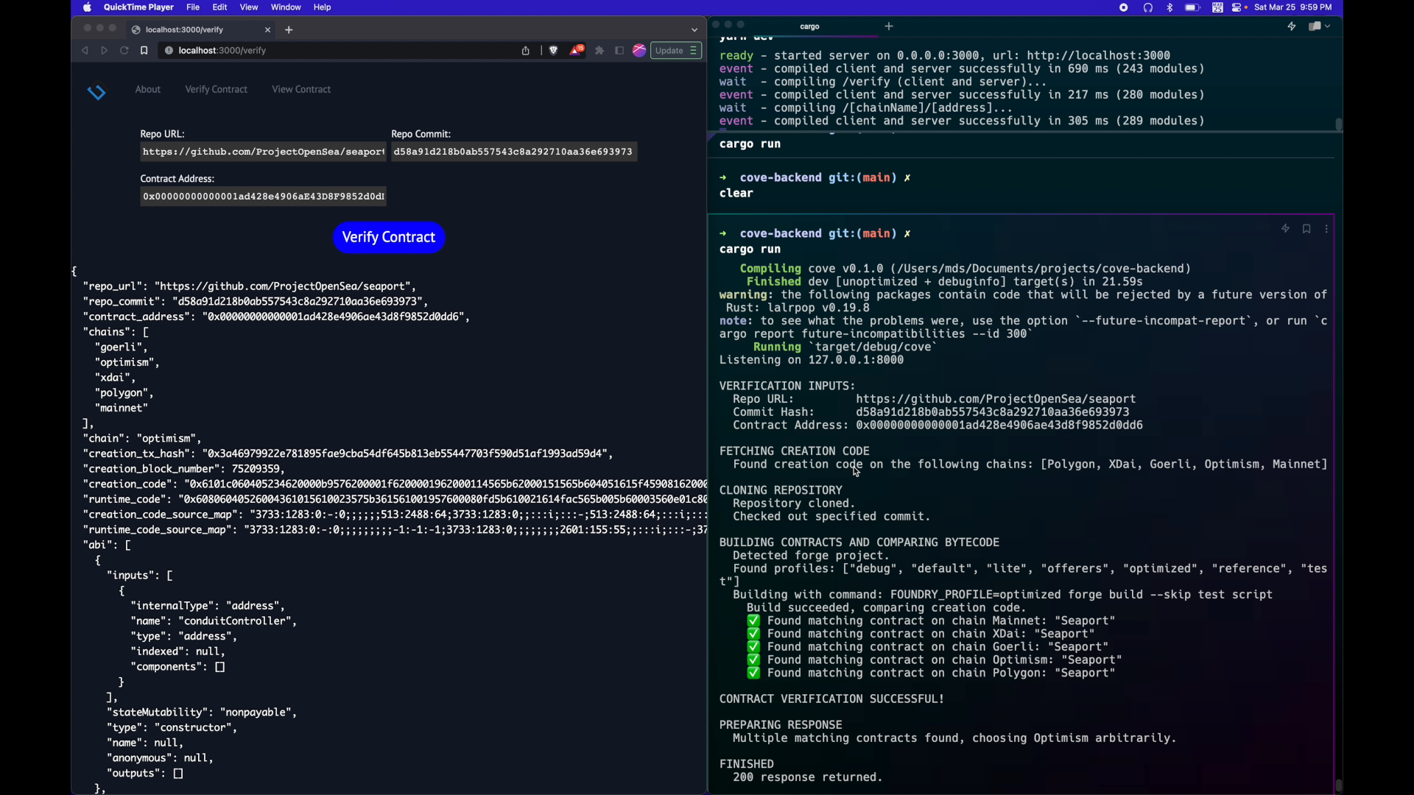Click the share icon in address bar
The height and width of the screenshot is (795, 1414).
coord(525,51)
